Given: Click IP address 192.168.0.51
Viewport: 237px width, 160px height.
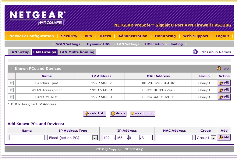Looking at the screenshot, I should (x=101, y=90).
